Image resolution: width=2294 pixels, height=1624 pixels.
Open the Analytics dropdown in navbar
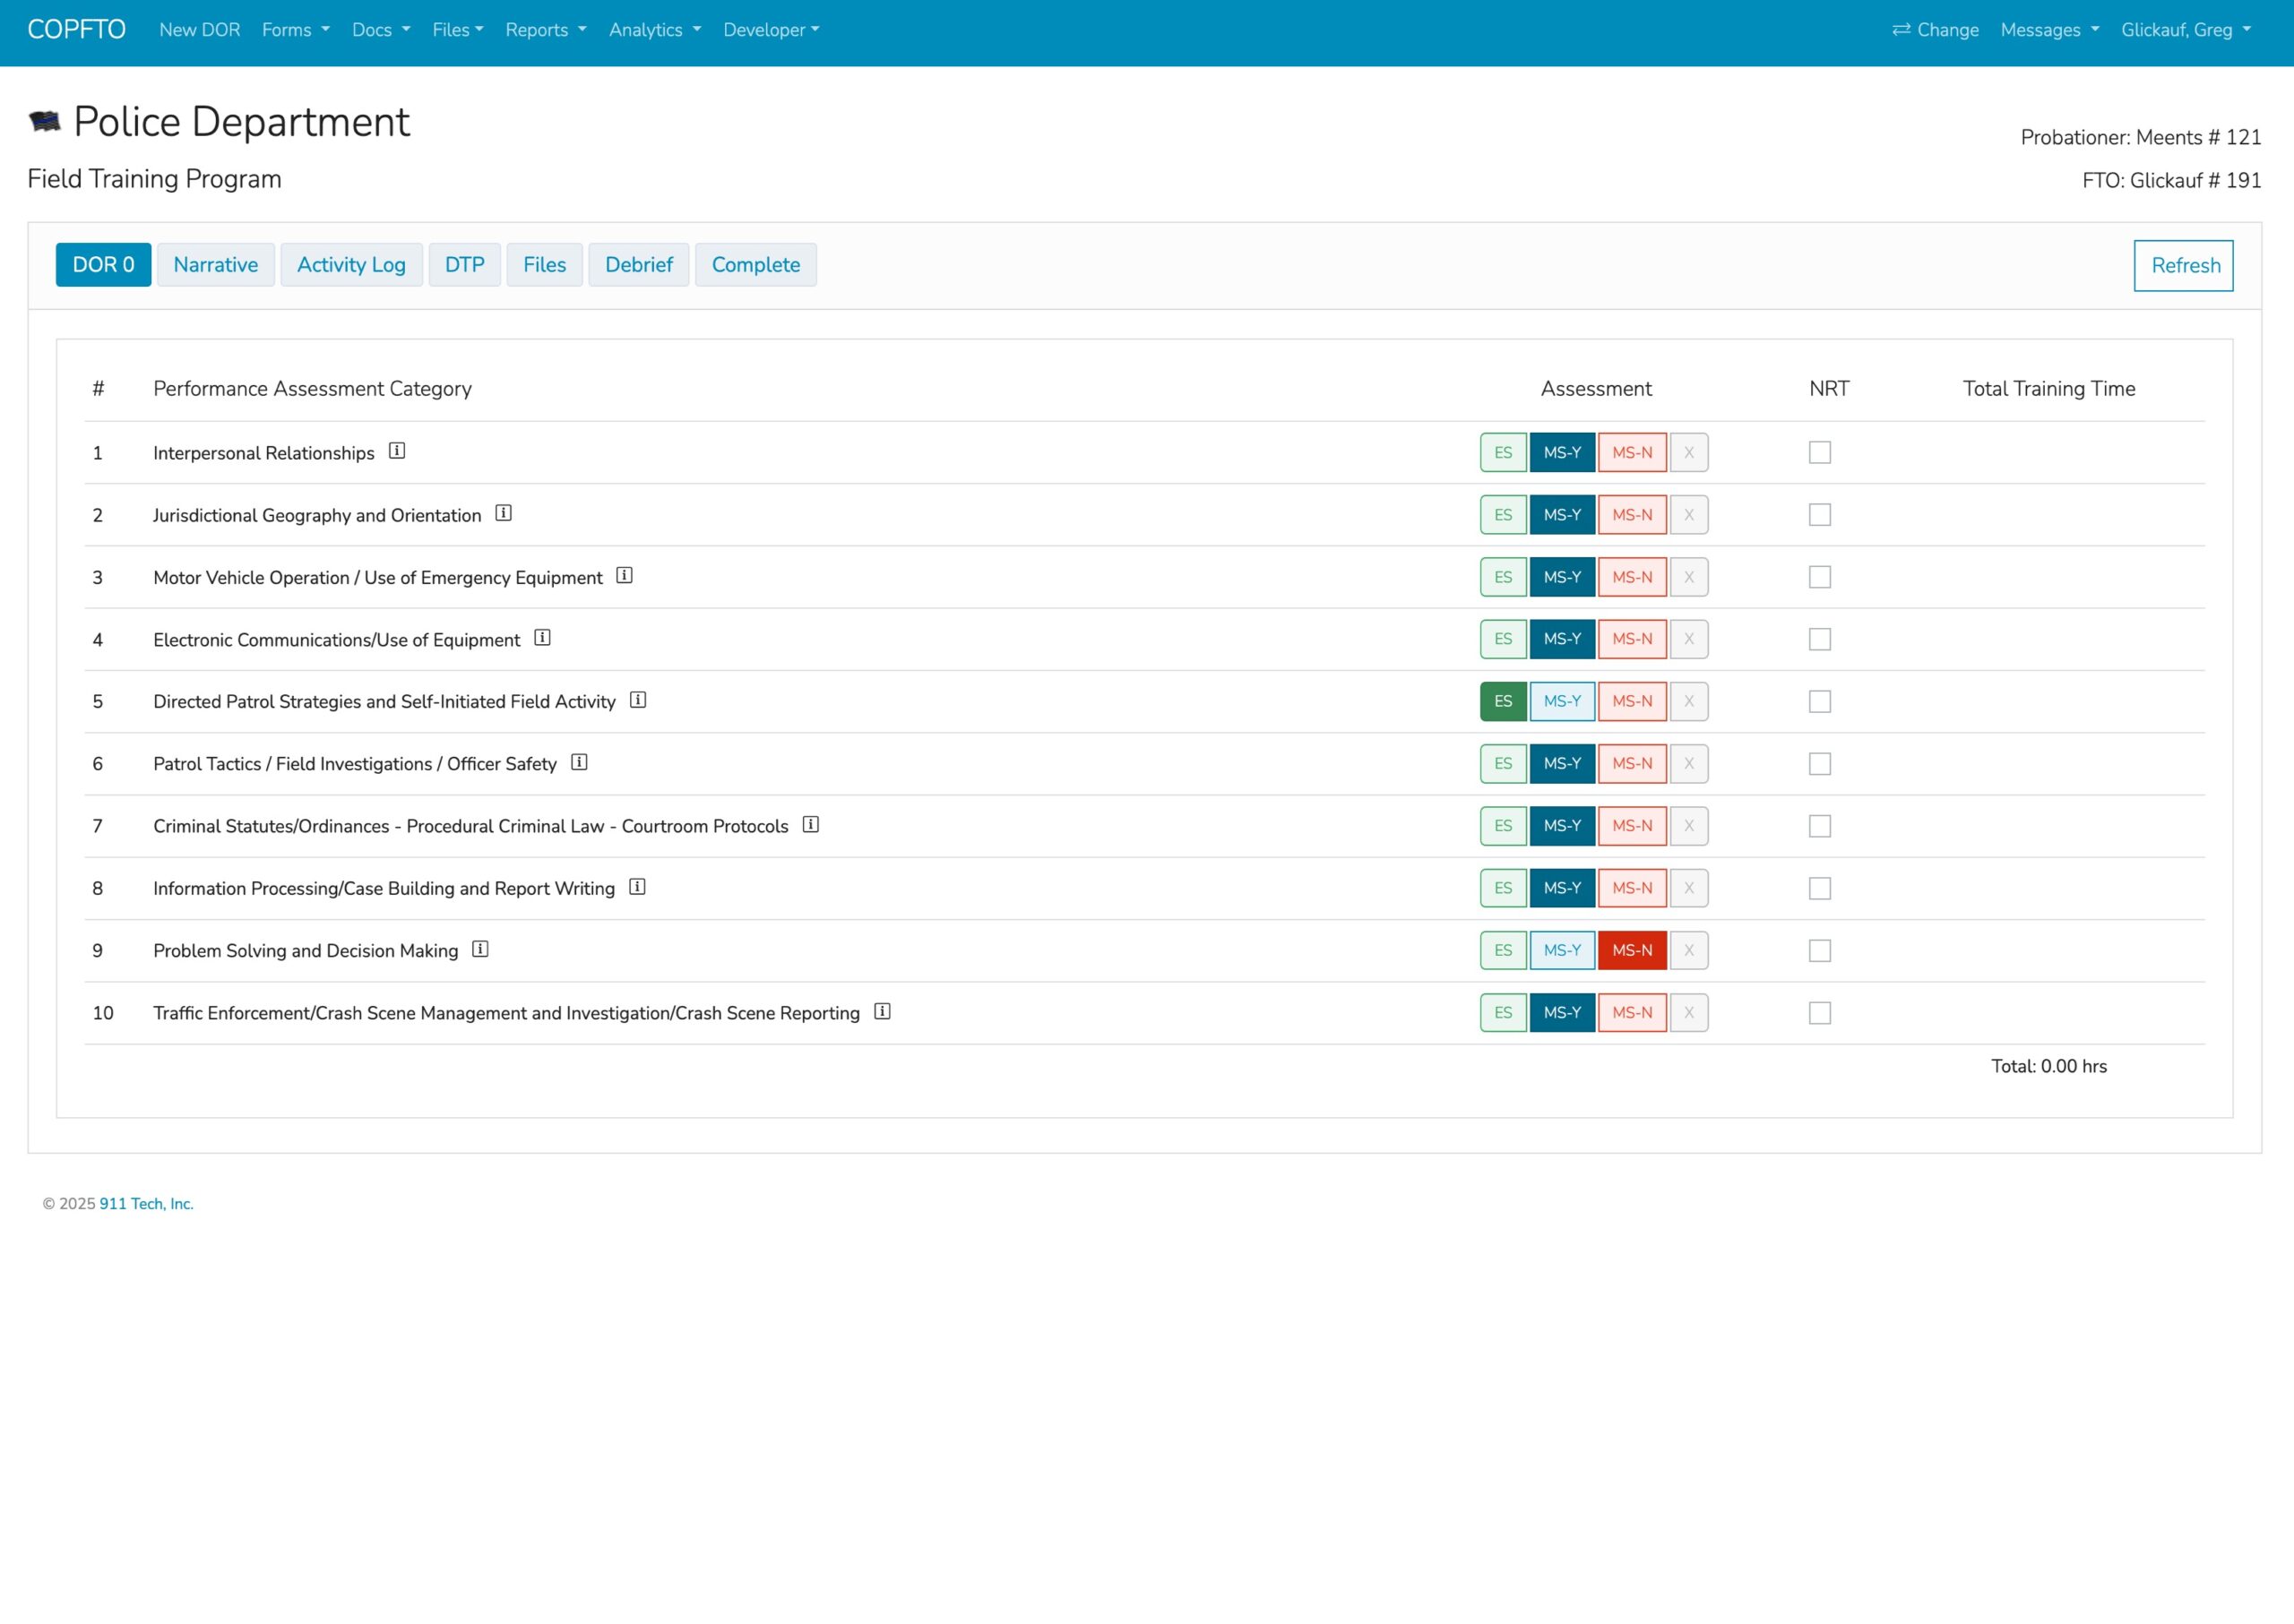[654, 30]
